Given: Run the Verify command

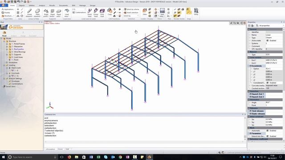Looking at the screenshot, I should [x=196, y=12].
